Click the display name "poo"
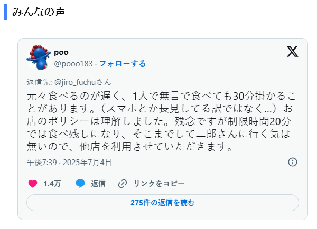The width and height of the screenshot is (317, 229). (61, 52)
